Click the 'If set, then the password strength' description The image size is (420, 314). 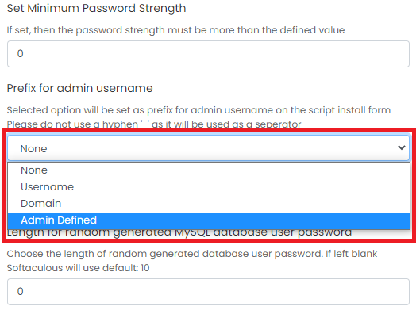click(175, 30)
